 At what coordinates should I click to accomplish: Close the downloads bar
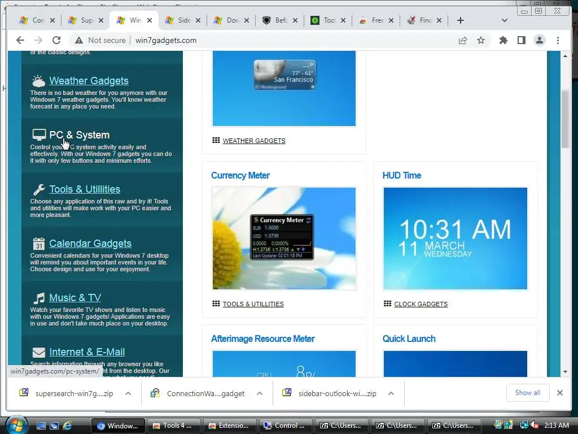(x=560, y=393)
